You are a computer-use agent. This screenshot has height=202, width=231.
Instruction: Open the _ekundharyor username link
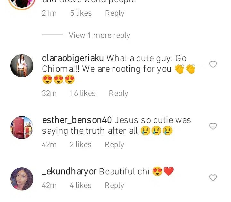tap(69, 172)
